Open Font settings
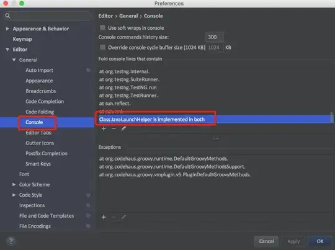335x250 pixels. (24, 174)
